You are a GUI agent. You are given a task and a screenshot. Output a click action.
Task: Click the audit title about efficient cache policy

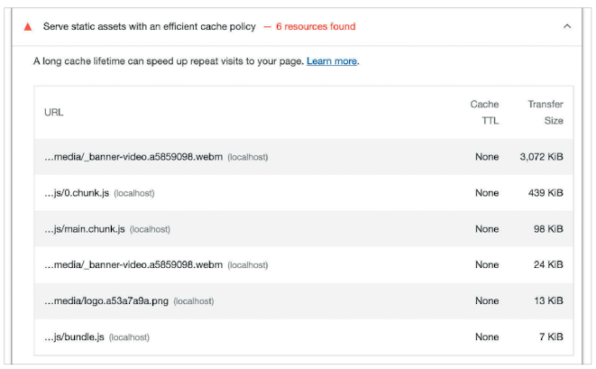coord(149,27)
